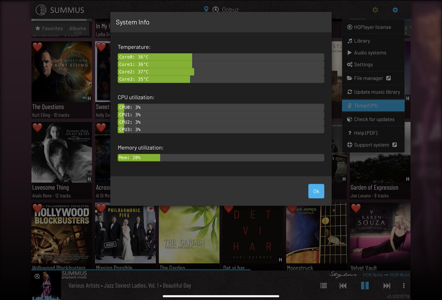442x300 pixels.
Task: Open HQPlayer license menu entry
Action: coord(373,27)
